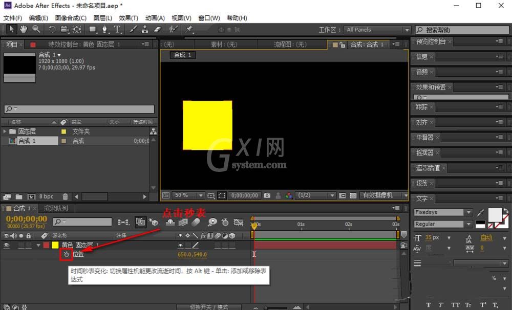Open the 动画(A) menu

click(x=155, y=18)
